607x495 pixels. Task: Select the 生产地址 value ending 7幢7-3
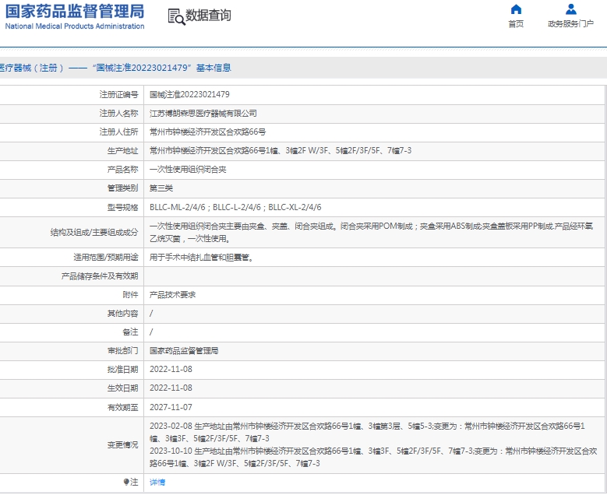point(281,150)
